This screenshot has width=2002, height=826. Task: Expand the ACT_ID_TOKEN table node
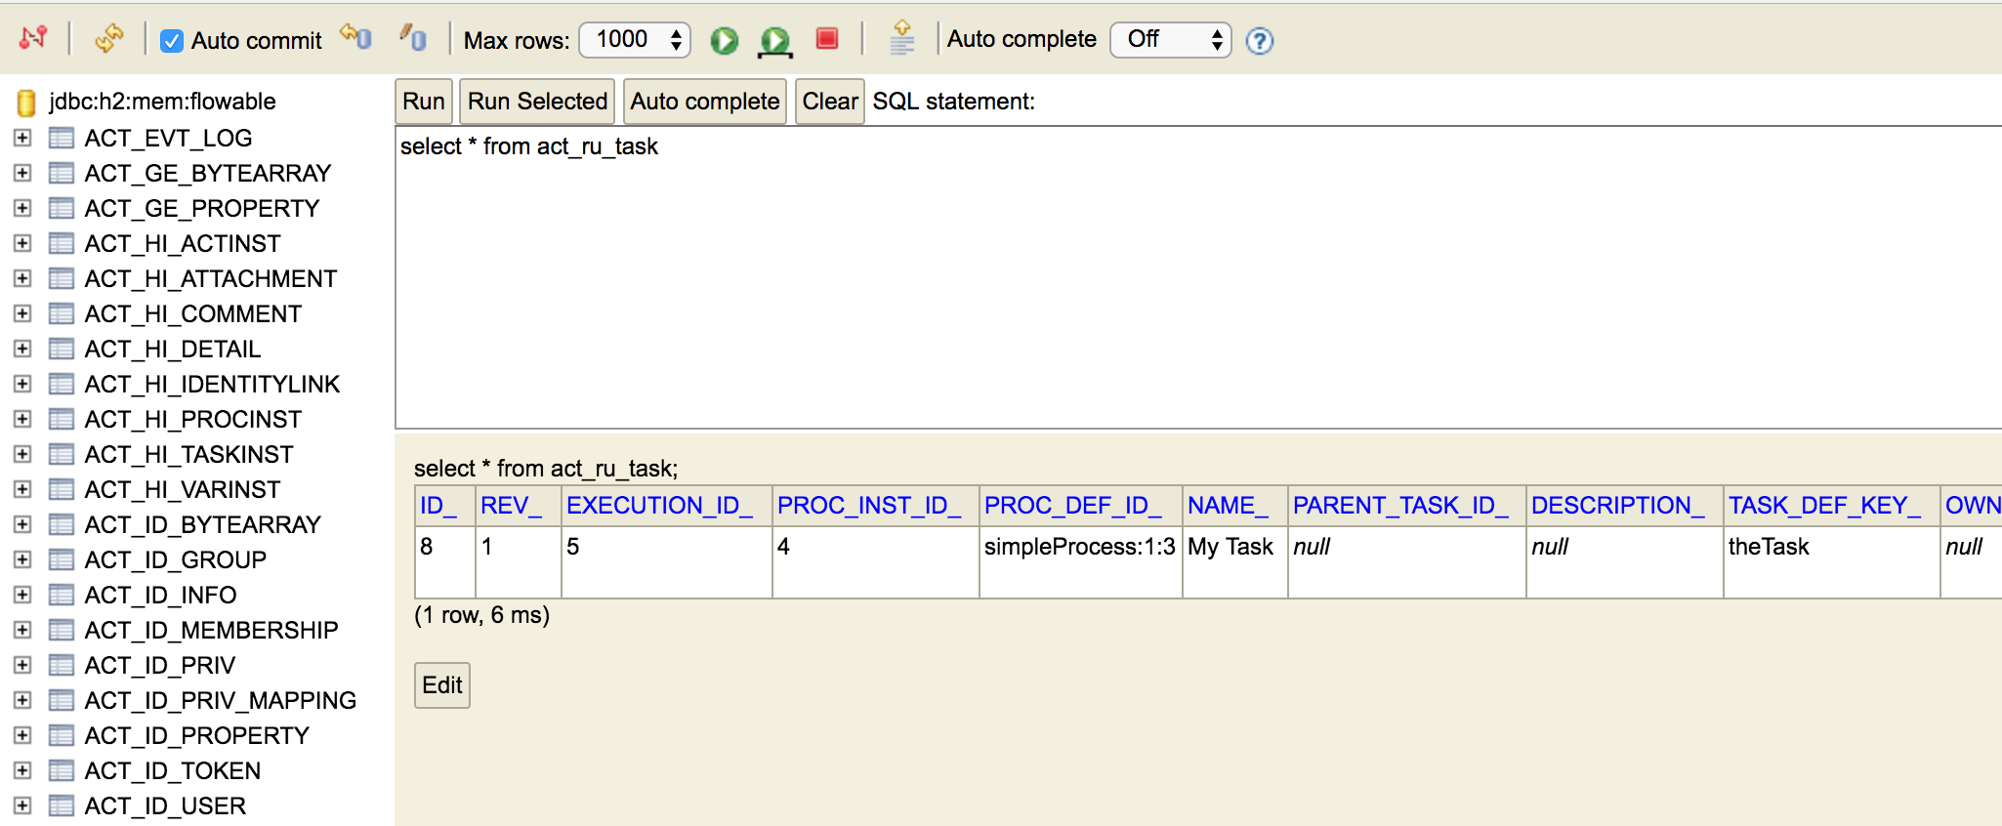[22, 770]
